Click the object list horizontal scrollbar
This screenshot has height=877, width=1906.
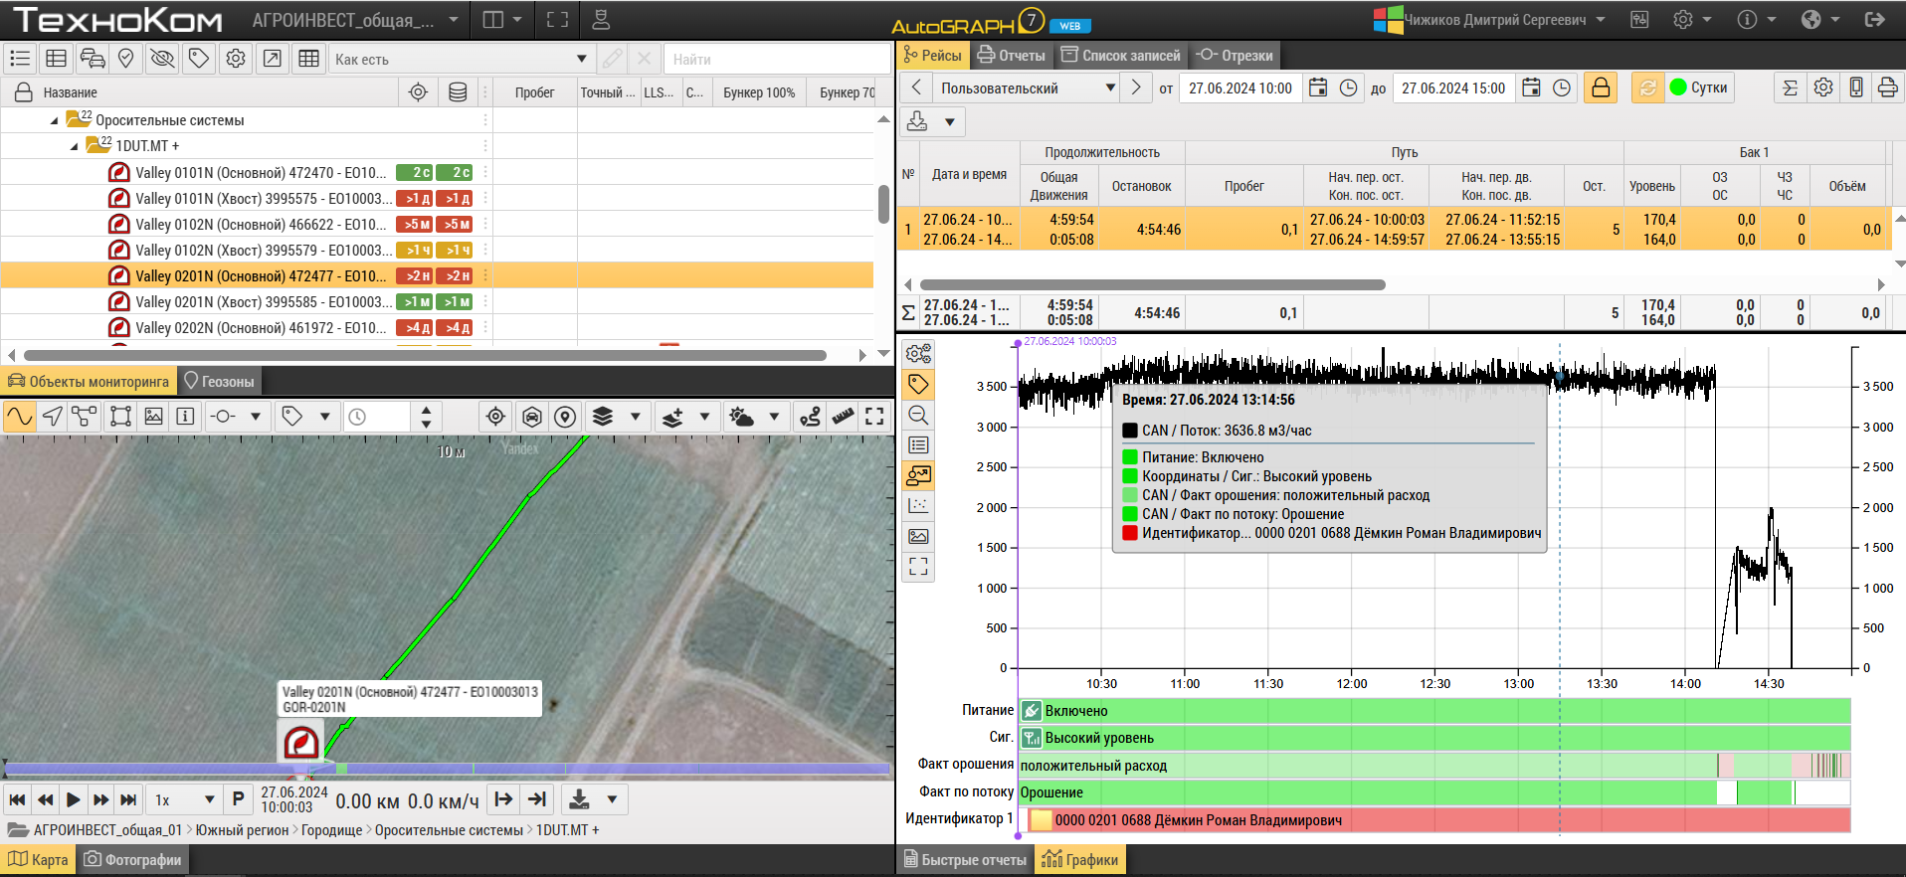[x=425, y=355]
